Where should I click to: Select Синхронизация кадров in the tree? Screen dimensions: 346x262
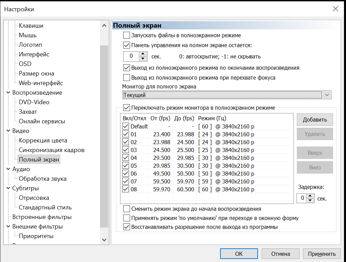point(52,150)
